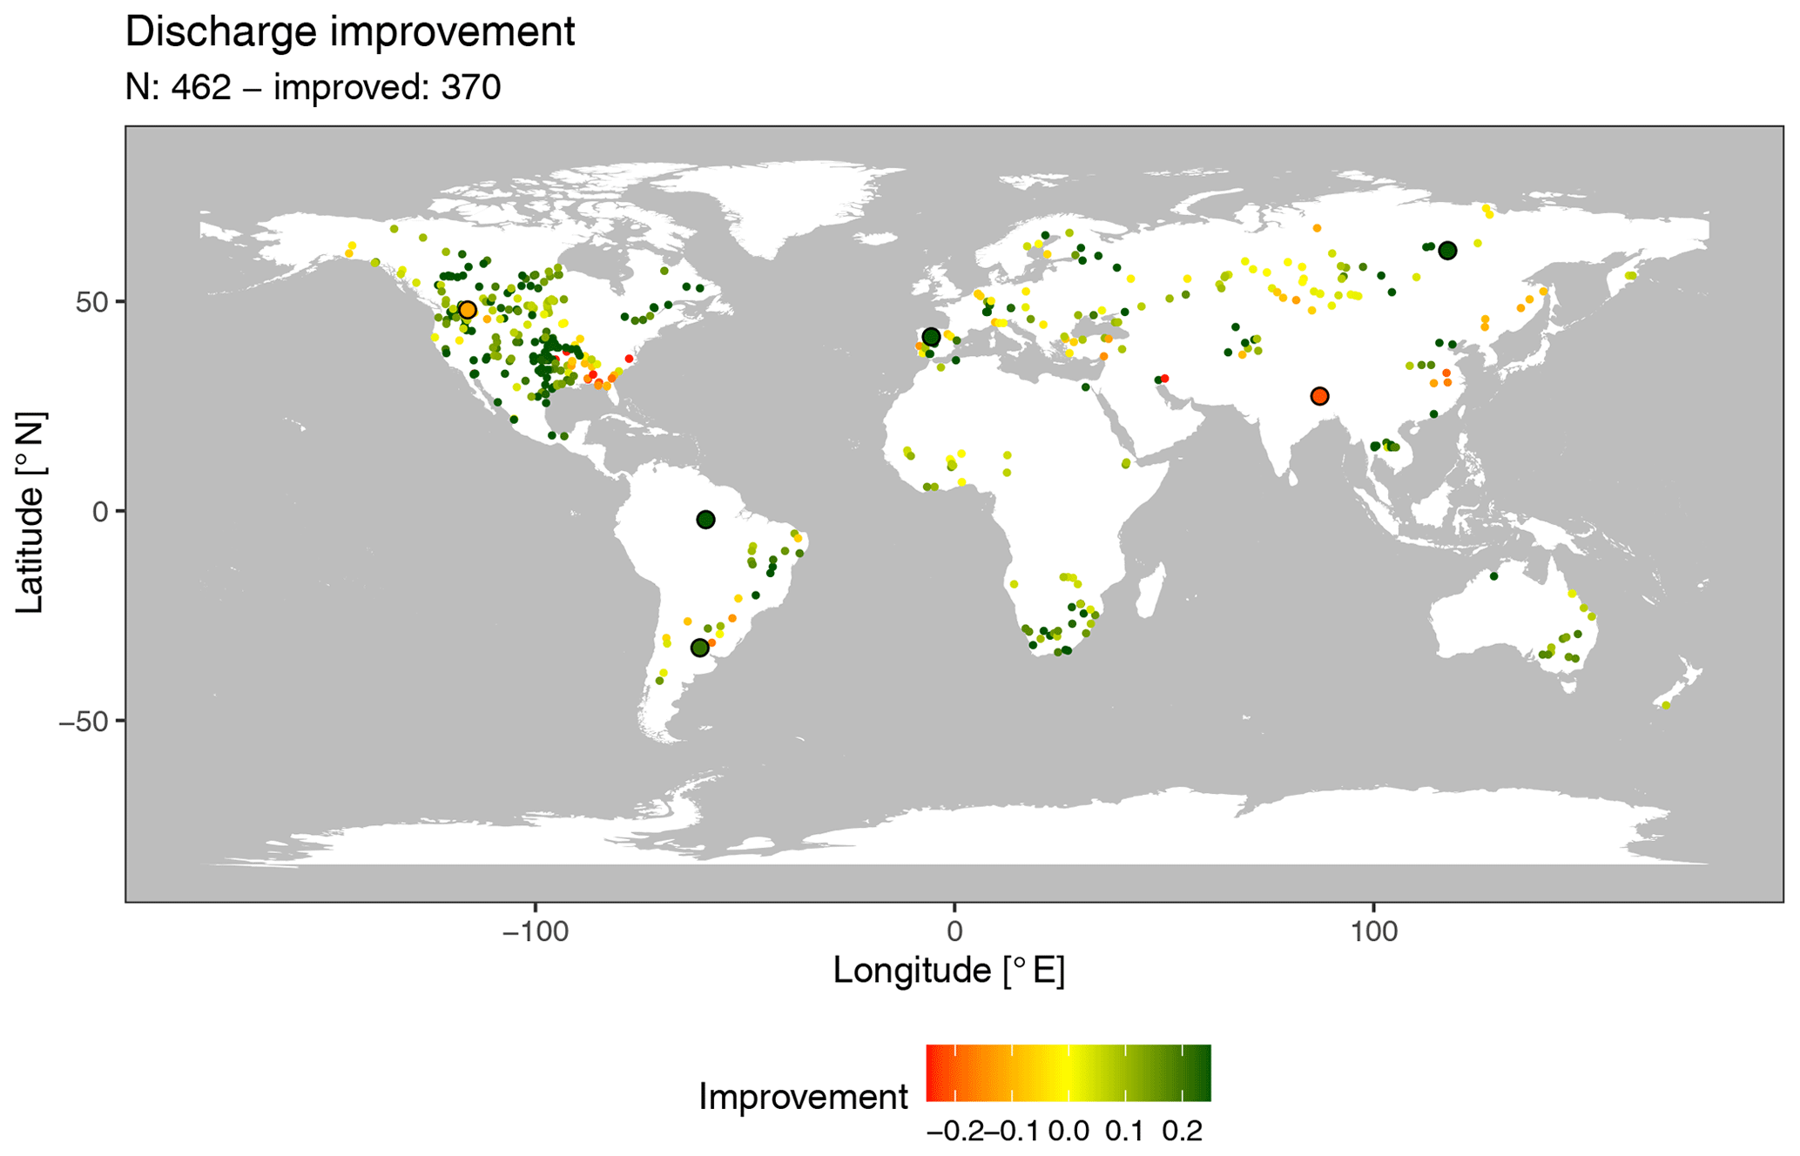Image resolution: width=1800 pixels, height=1156 pixels.
Task: Click the -50 latitude tick label
Action: [x=82, y=722]
